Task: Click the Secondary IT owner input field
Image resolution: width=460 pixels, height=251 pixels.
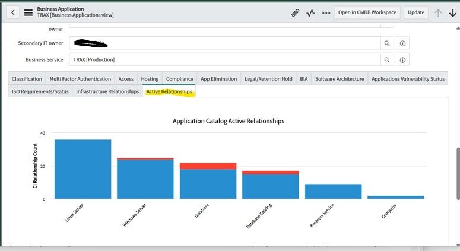Action: click(x=225, y=43)
